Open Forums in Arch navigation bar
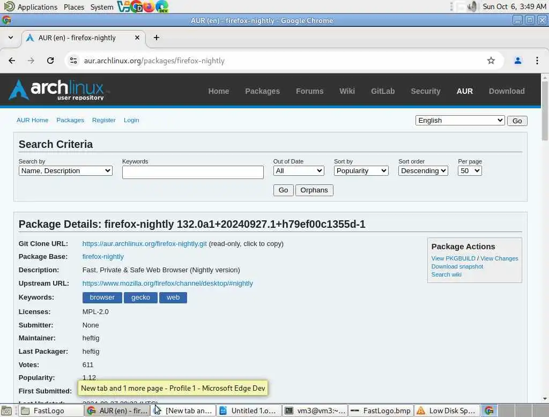Image resolution: width=549 pixels, height=417 pixels. tap(309, 91)
